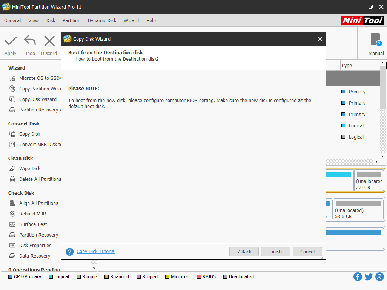Screen dimensions: 387x290
Task: Select Surface Test in the sidebar
Action: point(33,224)
